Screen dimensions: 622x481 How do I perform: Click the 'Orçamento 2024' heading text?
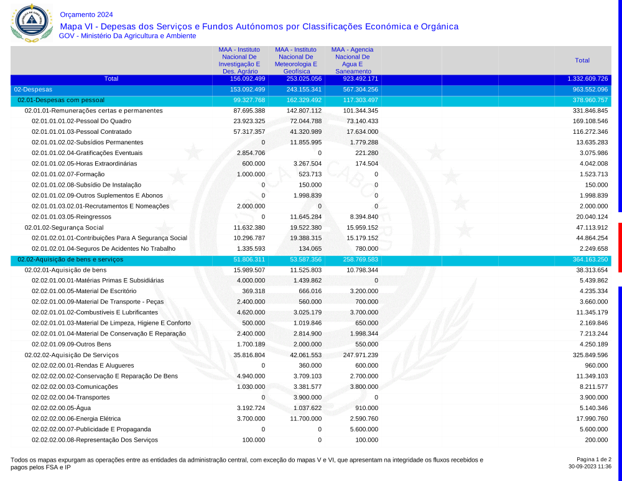click(x=86, y=14)
